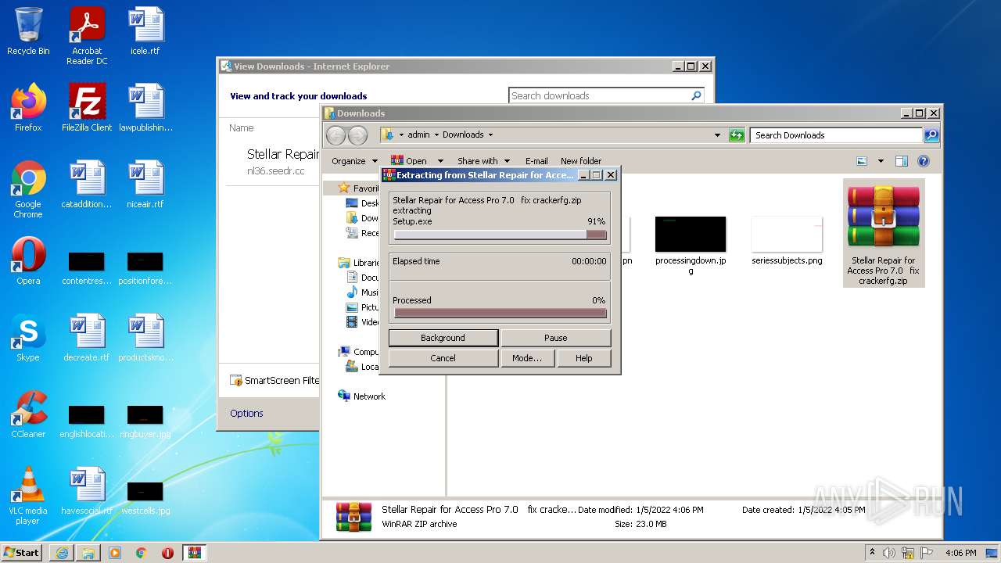Click admin breadcrumb in address bar
Screen dimensions: 1001x563
[418, 134]
